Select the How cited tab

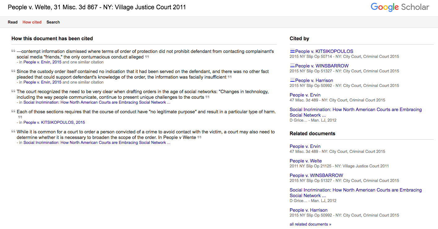tap(32, 22)
